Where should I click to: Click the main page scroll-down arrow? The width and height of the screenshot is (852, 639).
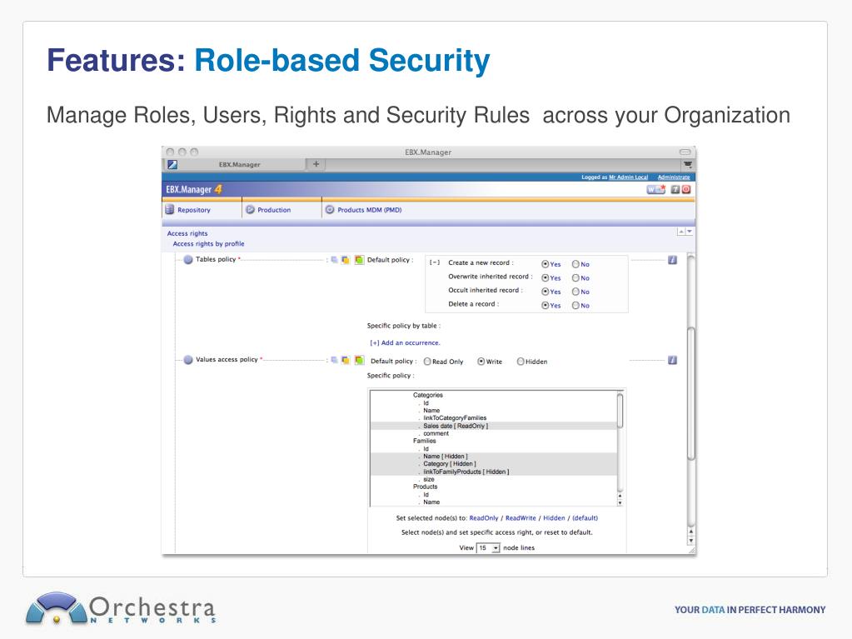pyautogui.click(x=691, y=541)
